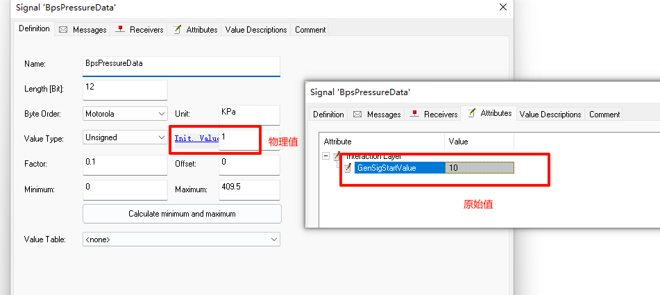Click pencil icon on left Attributes tab
Image resolution: width=660 pixels, height=295 pixels.
(177, 29)
